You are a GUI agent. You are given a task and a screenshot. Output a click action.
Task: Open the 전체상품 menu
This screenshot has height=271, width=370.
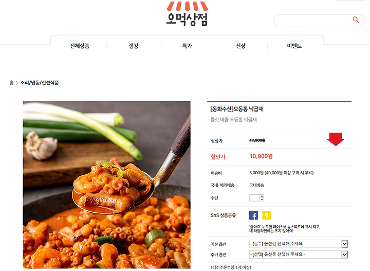pos(80,46)
